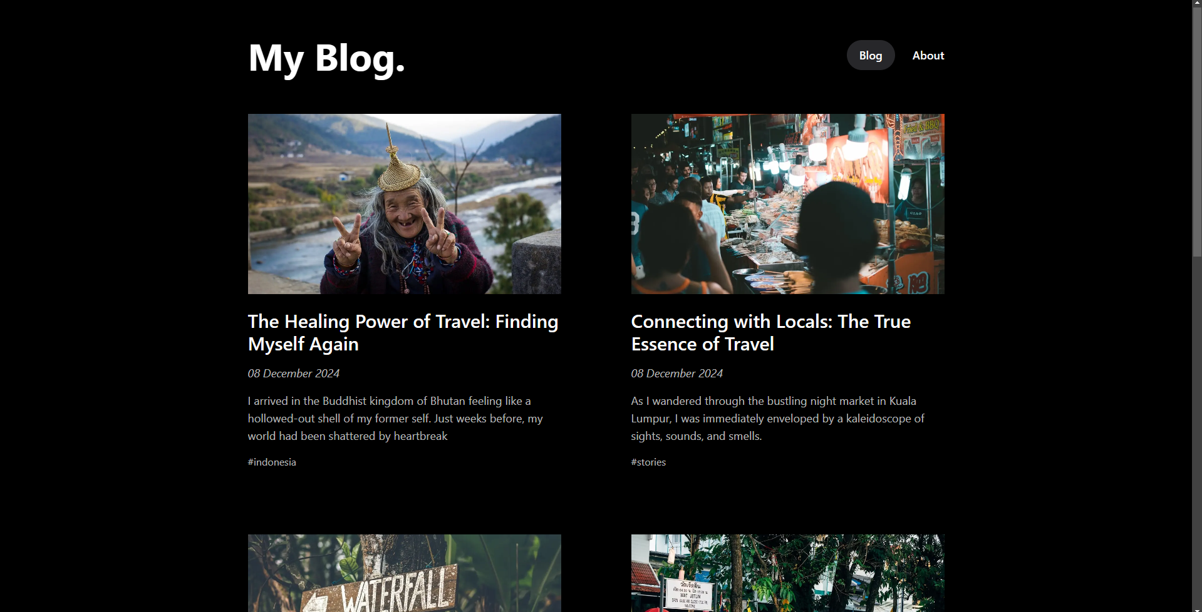Click the excerpt about Kuala Lumpur night market
The height and width of the screenshot is (612, 1202).
[777, 419]
